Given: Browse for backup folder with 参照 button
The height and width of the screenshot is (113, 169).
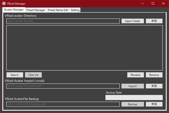Looking at the screenshot, I should (x=154, y=104).
